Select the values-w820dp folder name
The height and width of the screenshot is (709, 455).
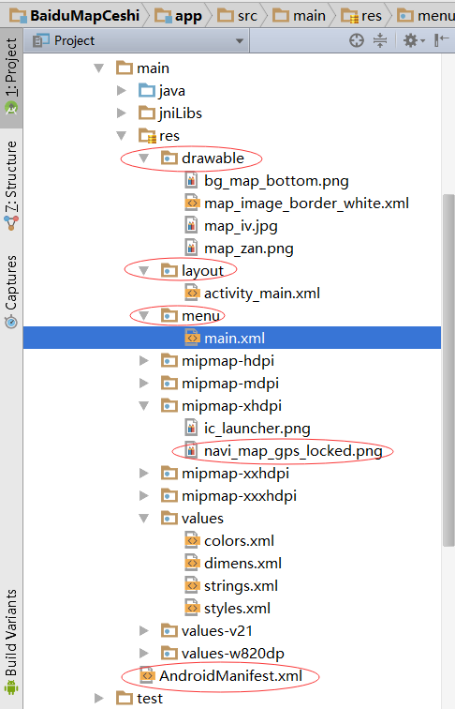(x=233, y=654)
